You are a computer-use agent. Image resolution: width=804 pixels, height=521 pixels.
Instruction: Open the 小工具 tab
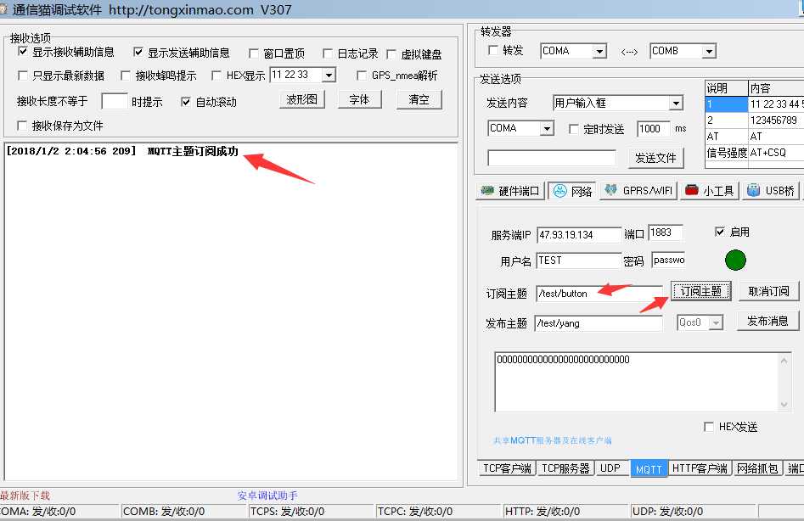(x=710, y=191)
